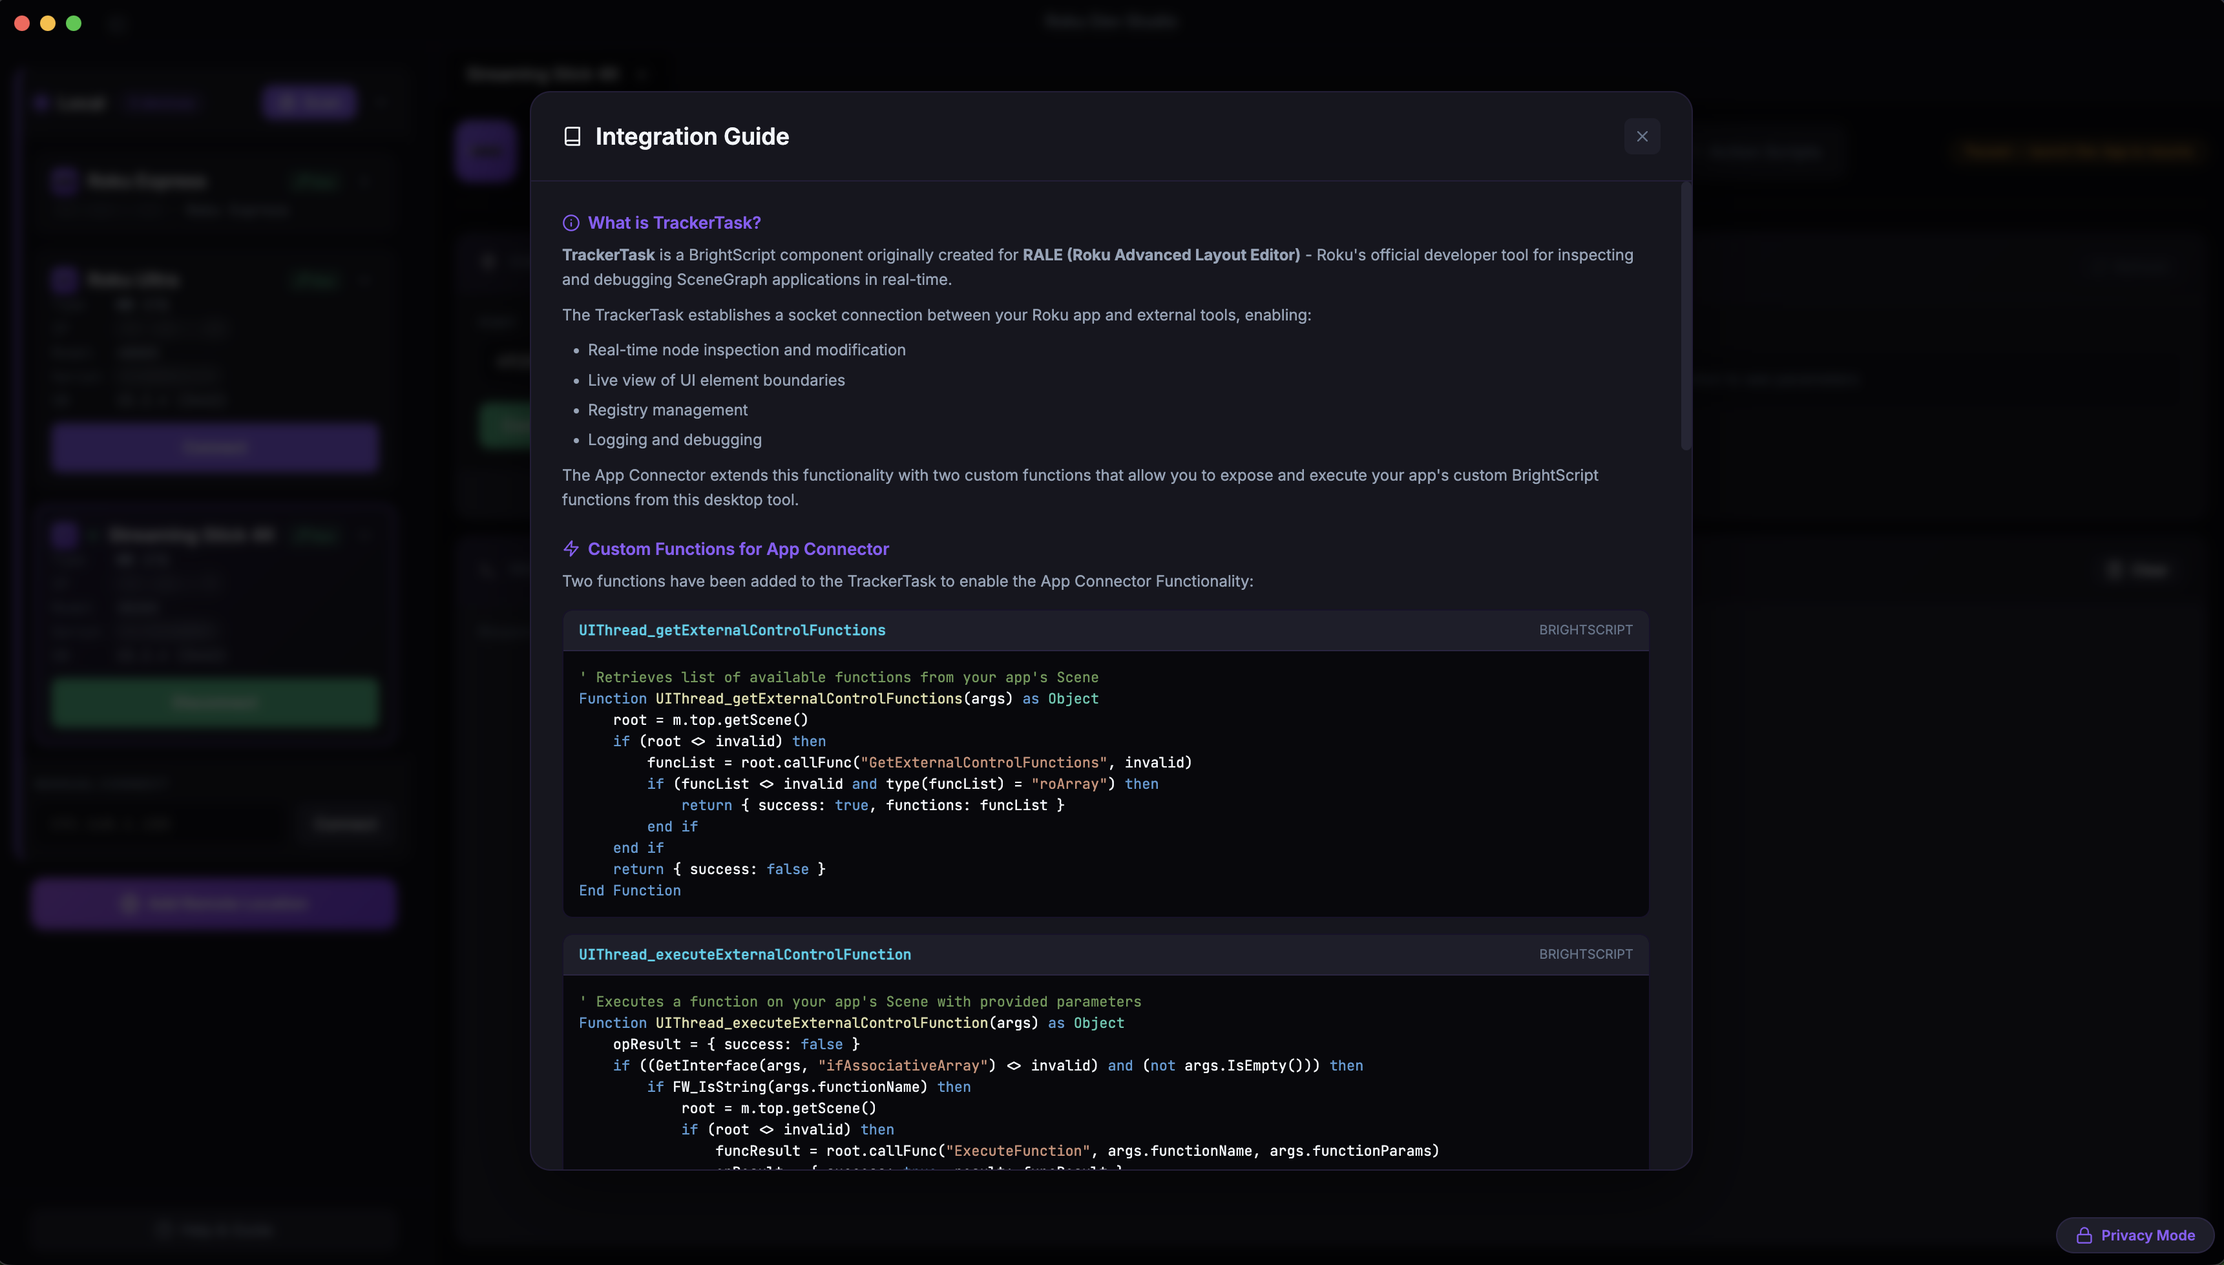Click 'Real-time node inspection and modification' bullet
Viewport: 2224px width, 1265px height.
[746, 350]
